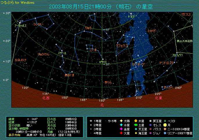Screen dimensions: 199x140
Task: Select the Venus (金星) pink diamond icon
Action: (121, 129)
